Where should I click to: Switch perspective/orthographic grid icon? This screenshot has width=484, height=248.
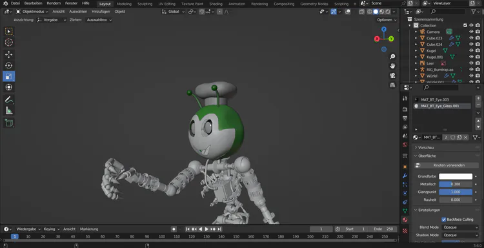392,85
